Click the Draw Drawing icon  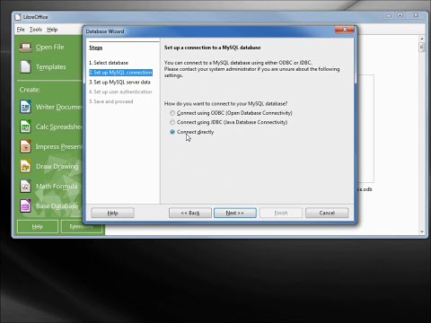[x=25, y=166]
